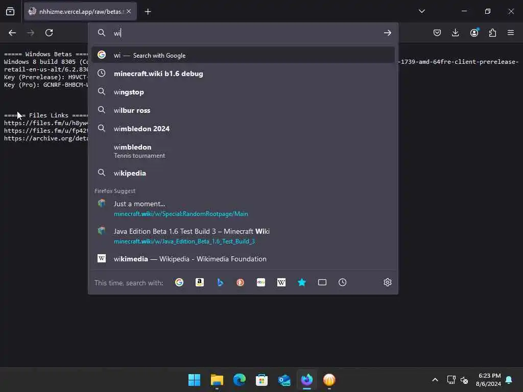This screenshot has width=523, height=392.
Task: Search in History clock icon
Action: coord(343,282)
